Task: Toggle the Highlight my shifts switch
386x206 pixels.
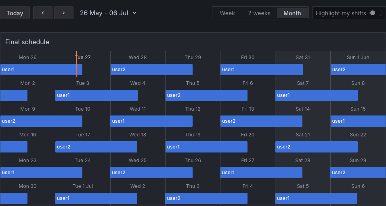Action: (376, 13)
